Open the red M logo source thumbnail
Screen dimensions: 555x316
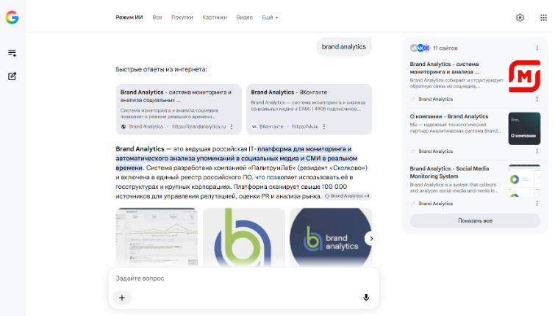(524, 76)
